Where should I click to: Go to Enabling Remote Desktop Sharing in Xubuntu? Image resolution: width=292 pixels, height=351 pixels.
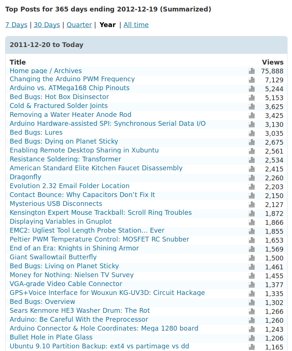[x=84, y=150]
